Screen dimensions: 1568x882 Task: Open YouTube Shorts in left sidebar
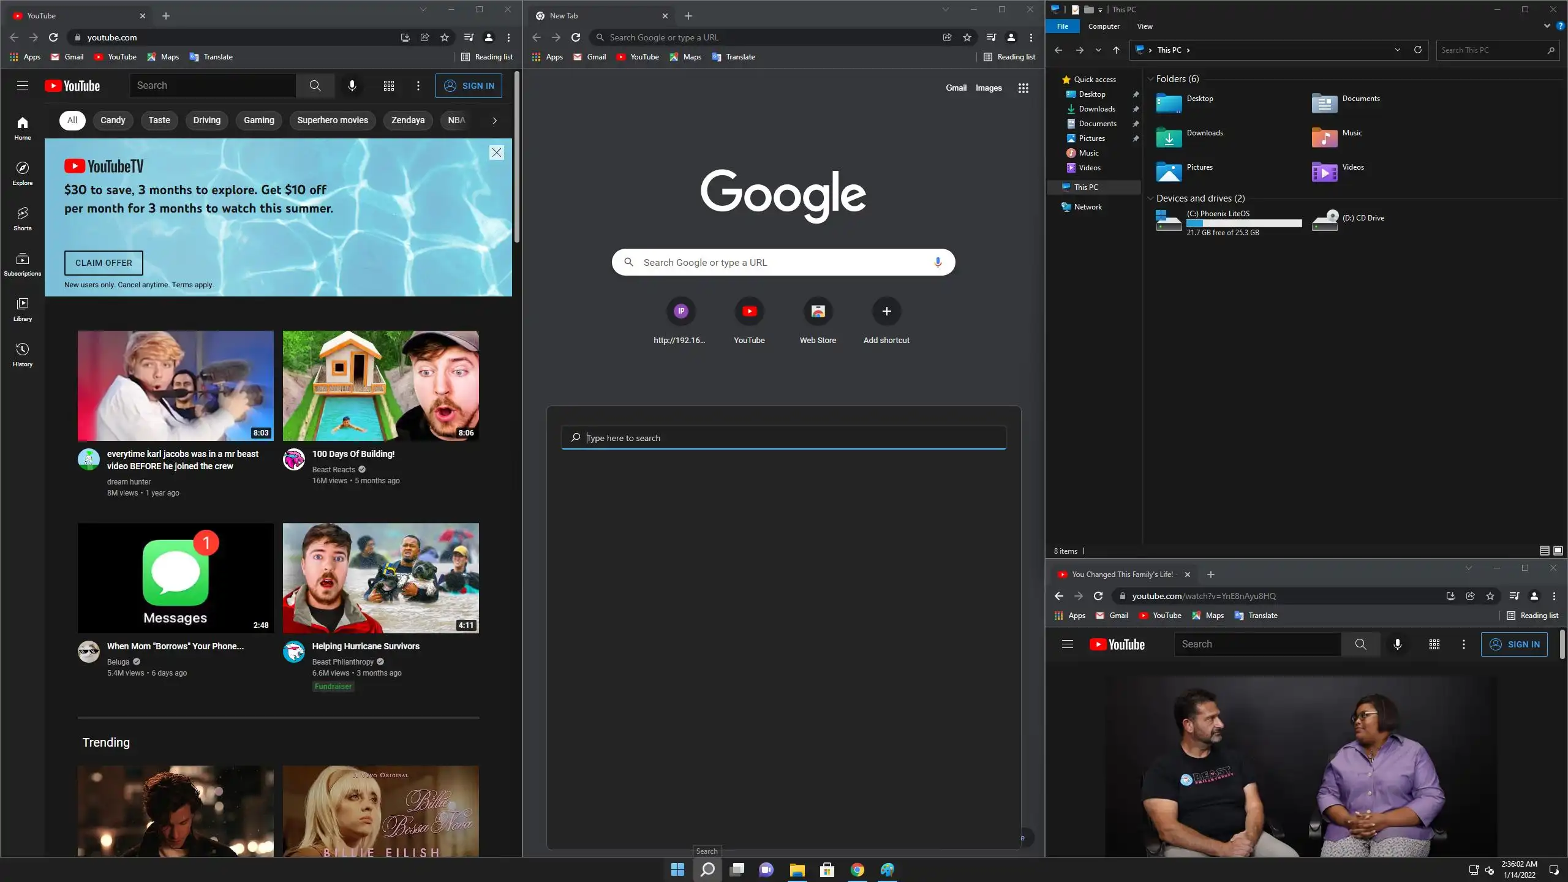23,218
